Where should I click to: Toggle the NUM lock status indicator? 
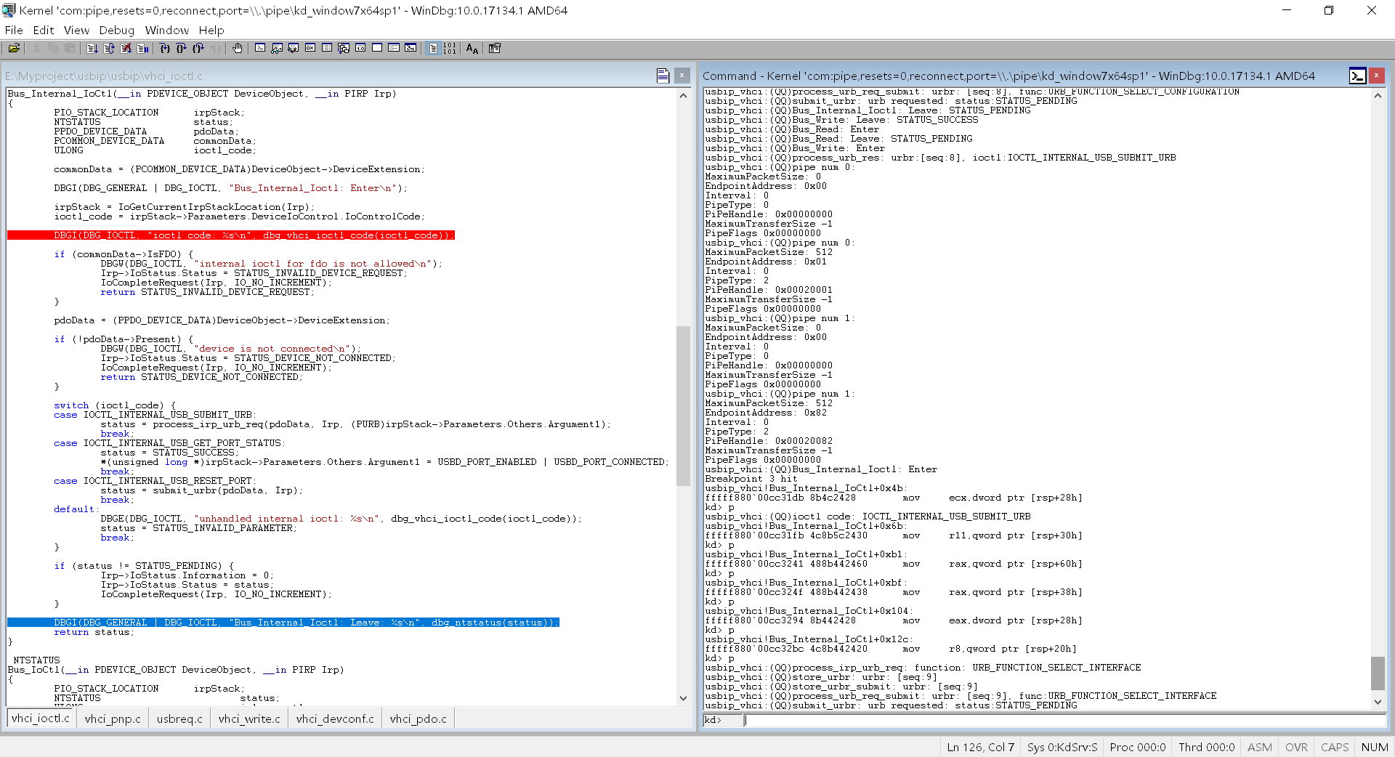(1375, 747)
